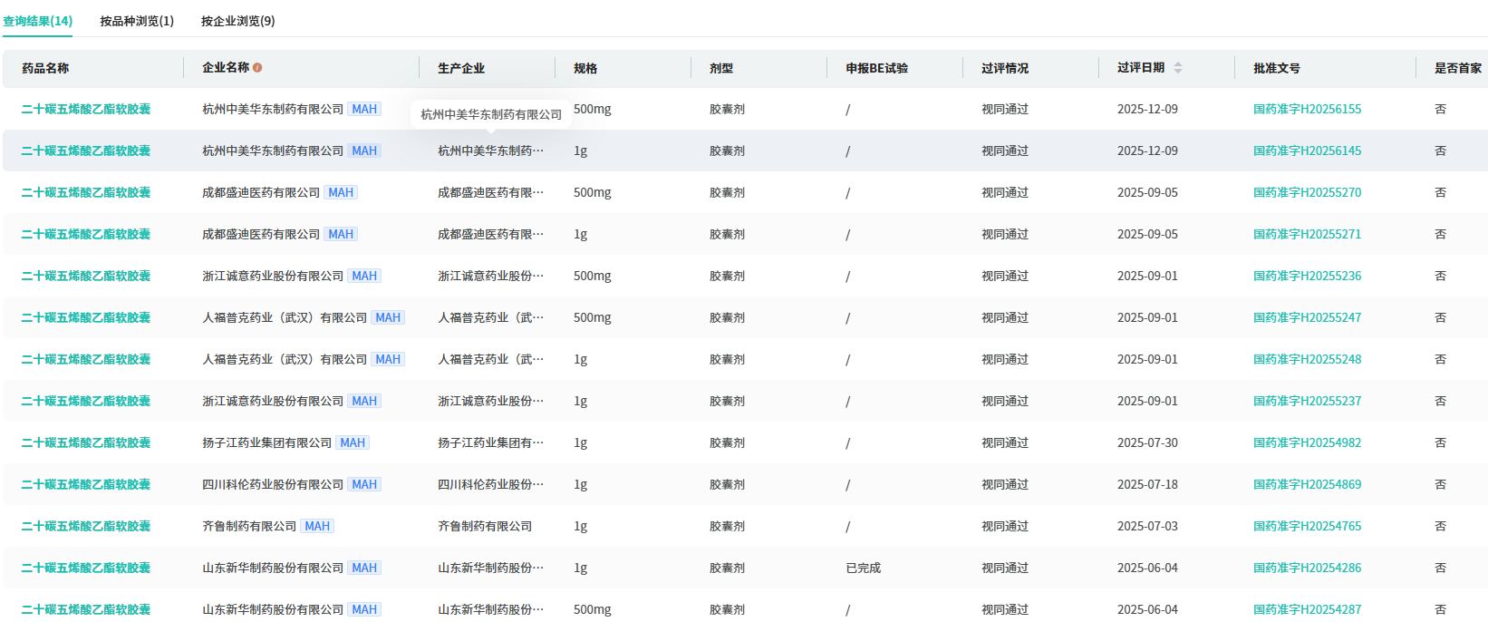Open approval number 国药准字H20255237
The height and width of the screenshot is (622, 1488).
click(x=1307, y=401)
